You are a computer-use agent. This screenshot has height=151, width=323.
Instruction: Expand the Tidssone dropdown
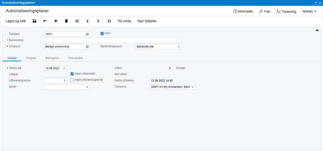point(193,87)
